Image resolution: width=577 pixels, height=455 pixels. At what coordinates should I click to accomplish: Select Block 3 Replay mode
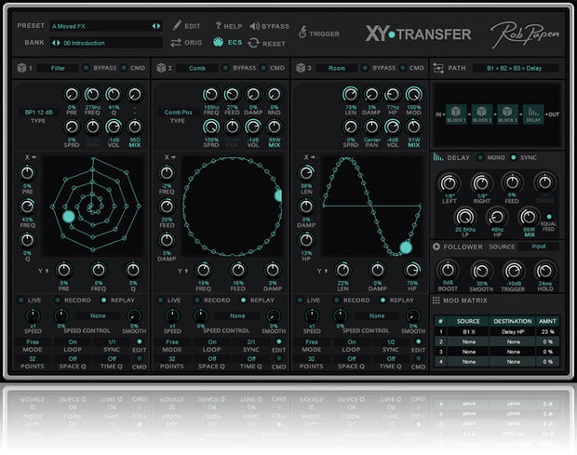point(382,301)
